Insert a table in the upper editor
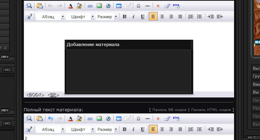This screenshot has height=140, width=260. coord(119,6)
